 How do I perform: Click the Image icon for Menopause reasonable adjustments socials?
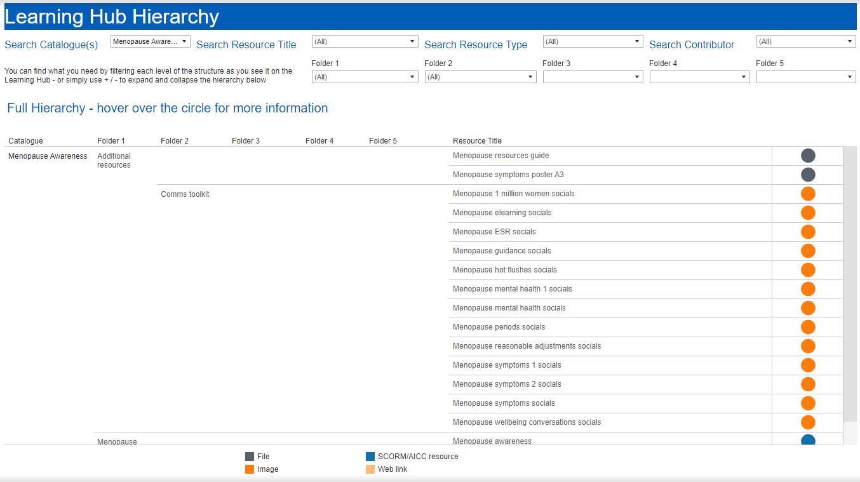point(807,346)
